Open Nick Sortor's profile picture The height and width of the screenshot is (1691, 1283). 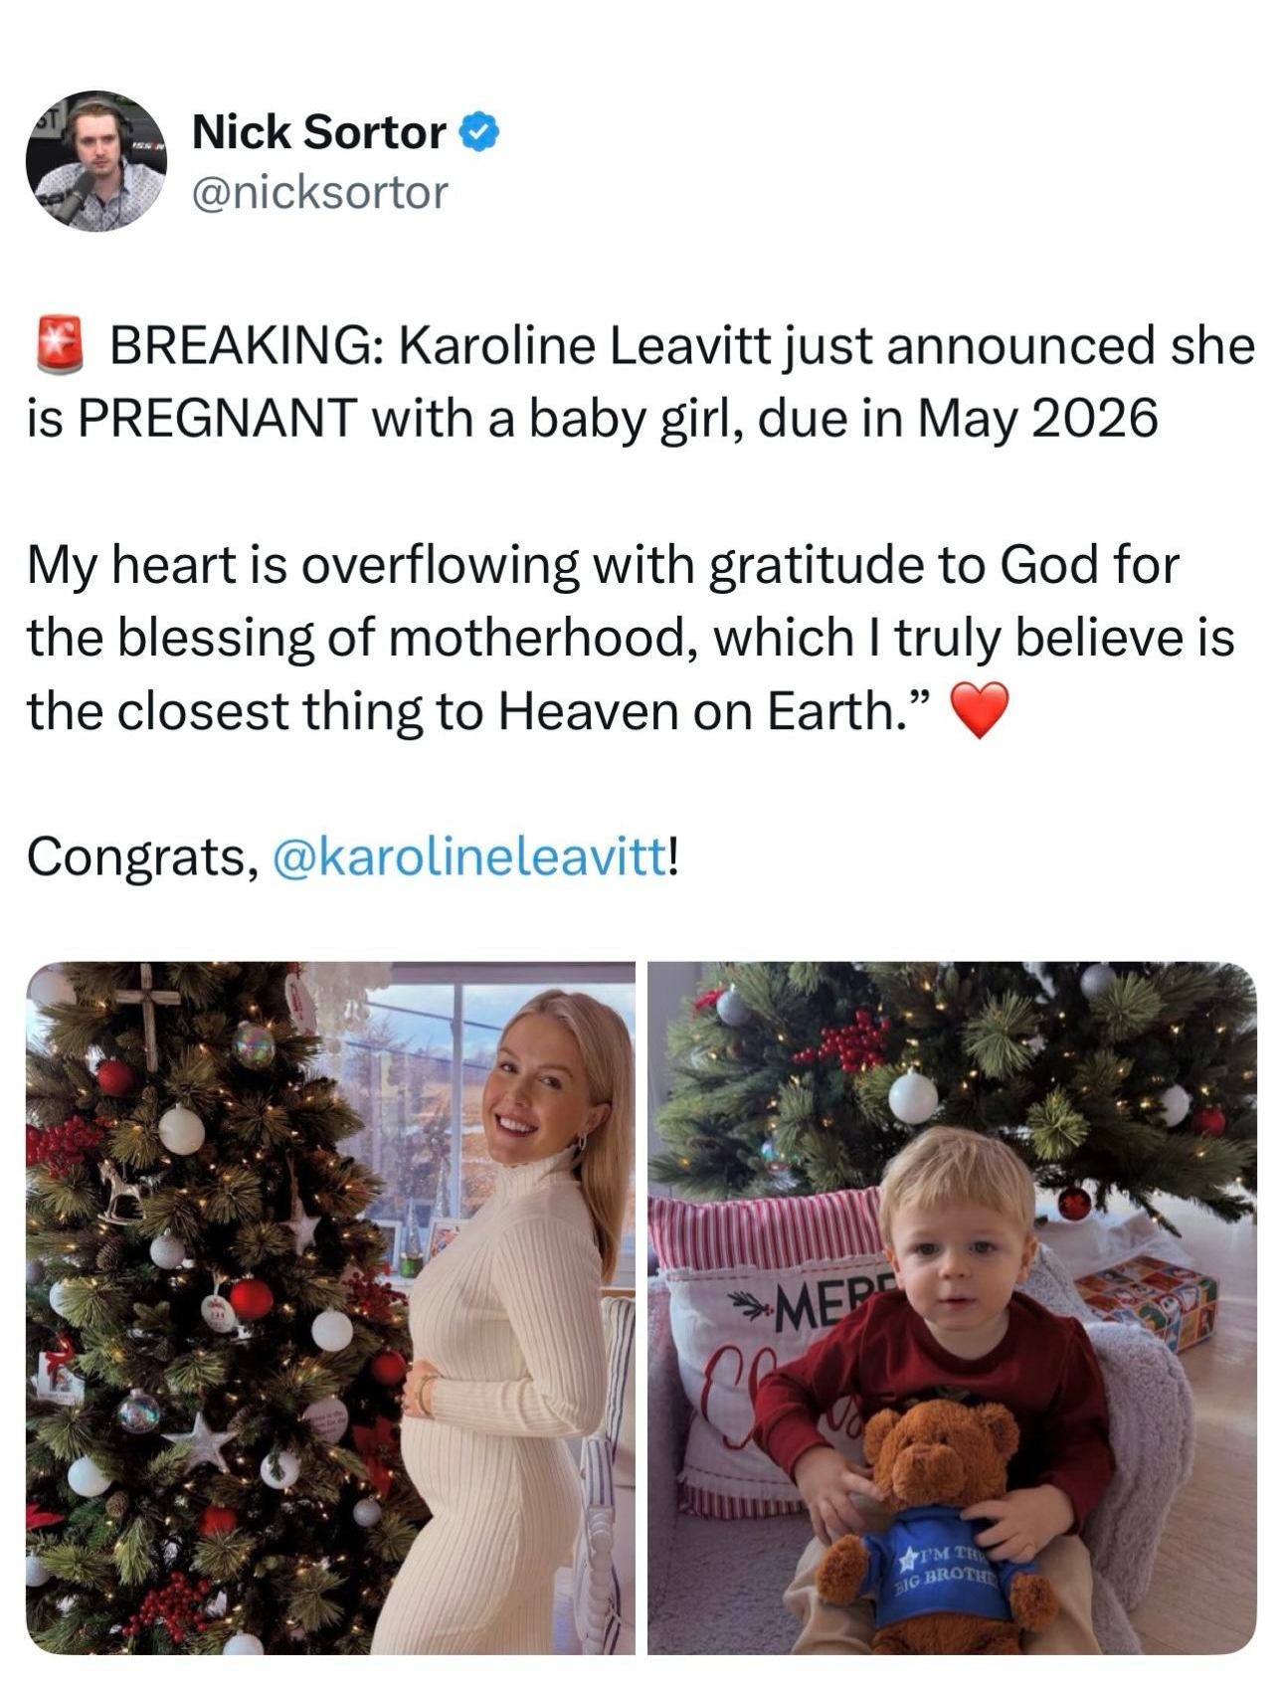pyautogui.click(x=95, y=160)
